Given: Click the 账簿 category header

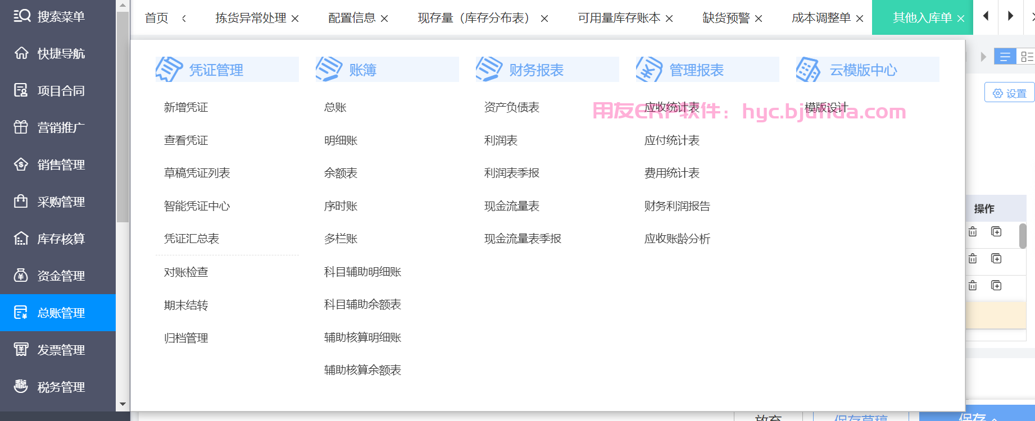Looking at the screenshot, I should (387, 70).
